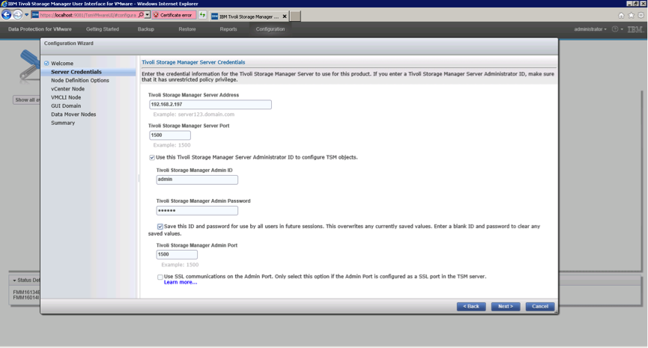Click the browser Home icon

621,15
